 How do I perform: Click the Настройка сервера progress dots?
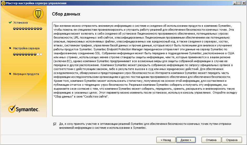(x=28, y=54)
